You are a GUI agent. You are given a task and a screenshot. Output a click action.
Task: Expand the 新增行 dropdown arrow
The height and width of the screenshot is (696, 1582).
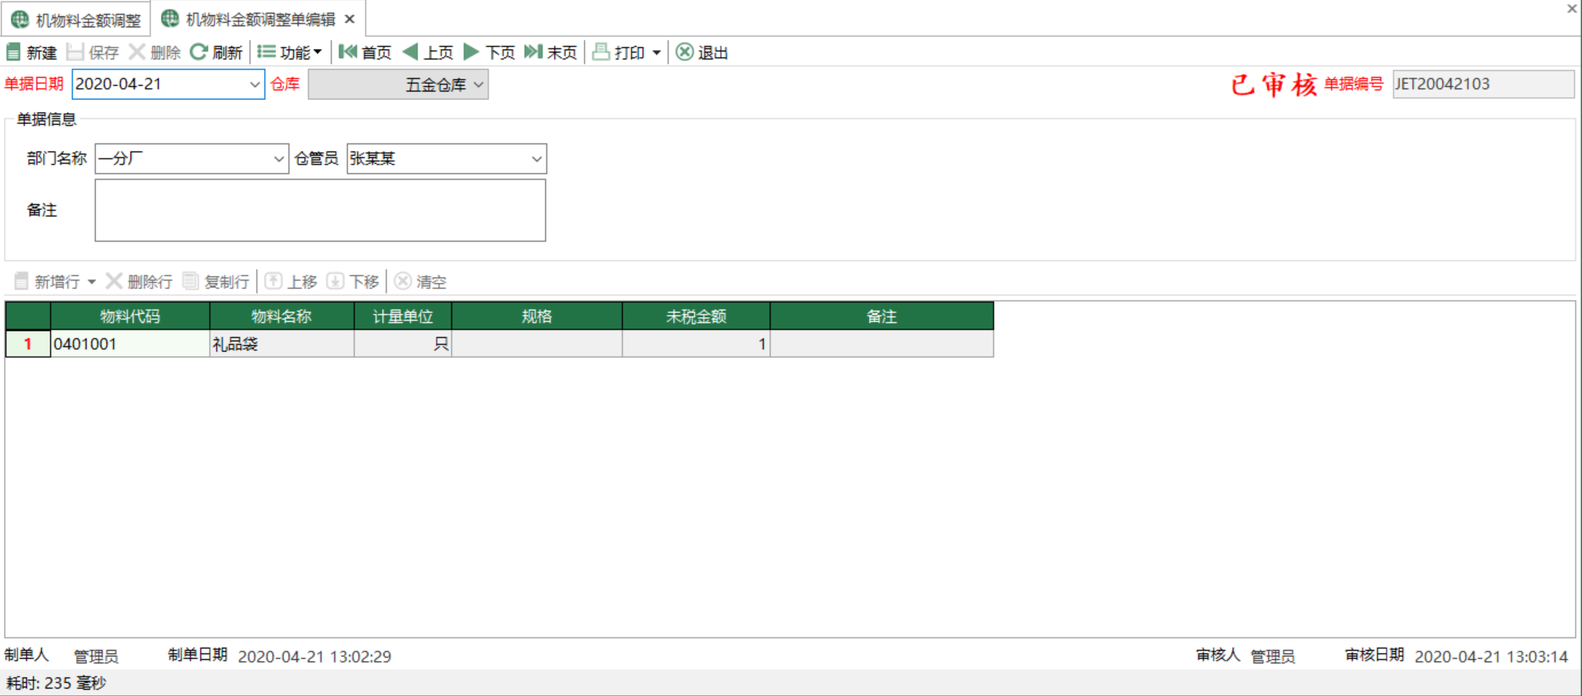click(x=92, y=282)
